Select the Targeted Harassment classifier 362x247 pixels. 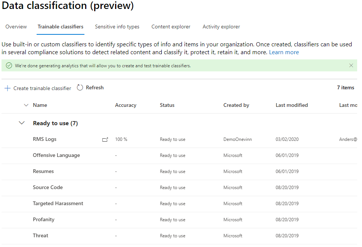58,204
